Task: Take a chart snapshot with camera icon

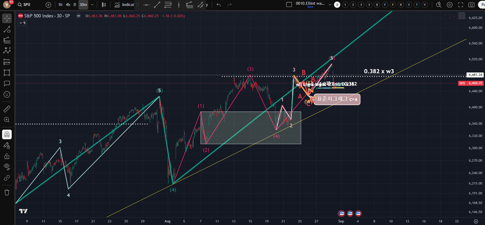Action: (x=471, y=5)
